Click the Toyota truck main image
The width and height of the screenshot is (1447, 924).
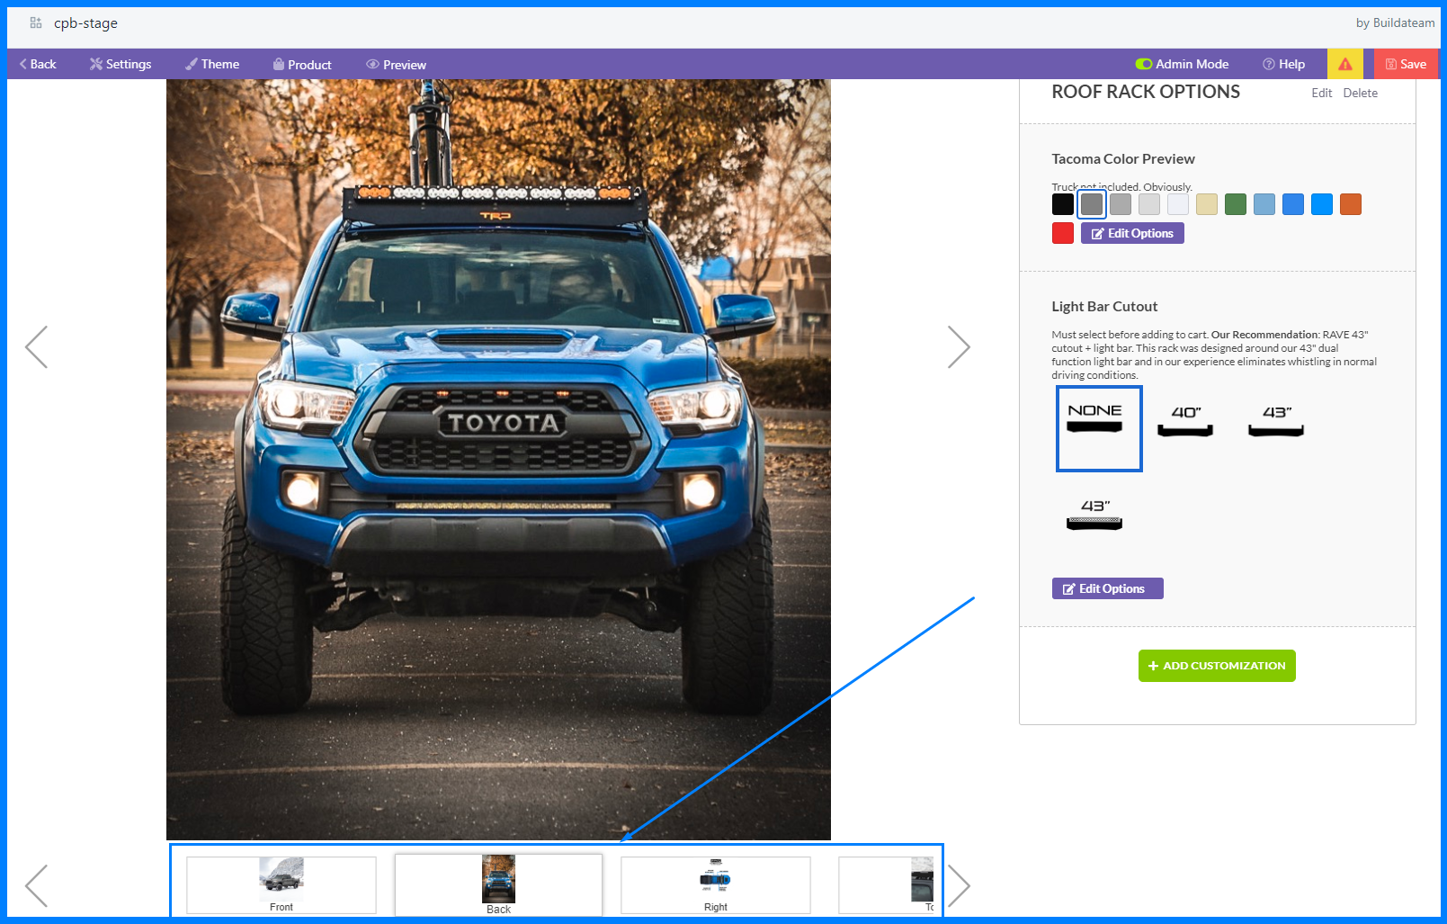(x=498, y=460)
